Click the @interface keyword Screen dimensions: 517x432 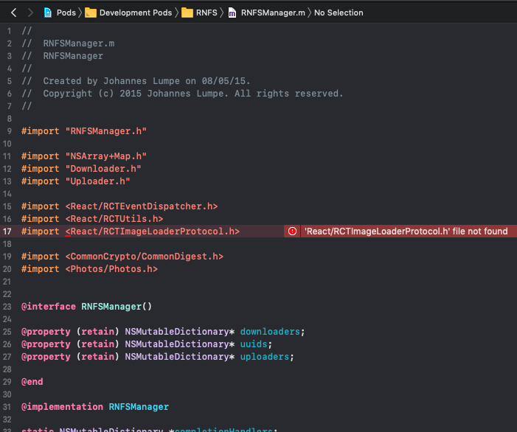[49, 307]
